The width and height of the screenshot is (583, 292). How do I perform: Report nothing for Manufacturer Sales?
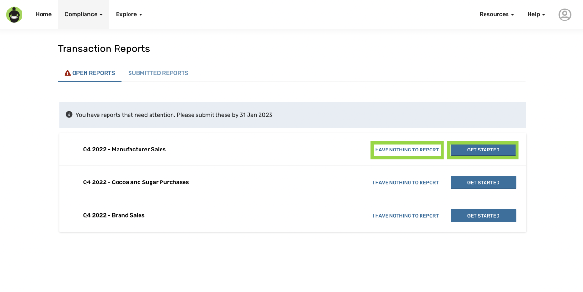[x=407, y=150]
